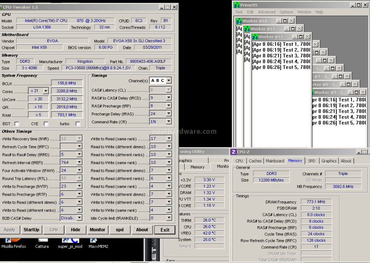Switch to Caches tab in CPU-Z
This screenshot has width=370, height=263.
255,161
